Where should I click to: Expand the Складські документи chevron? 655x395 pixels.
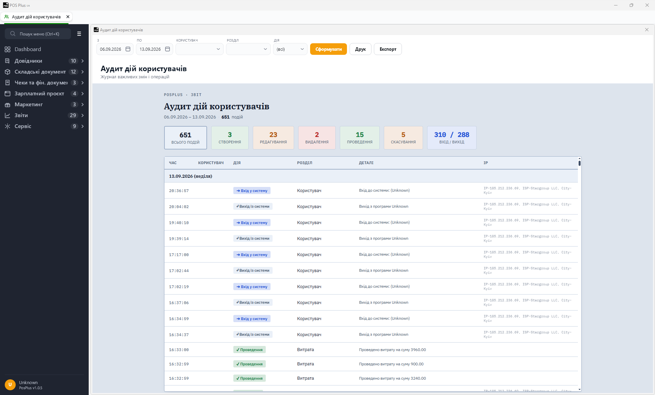(x=83, y=72)
